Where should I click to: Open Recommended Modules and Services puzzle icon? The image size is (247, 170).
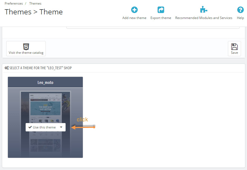(204, 10)
